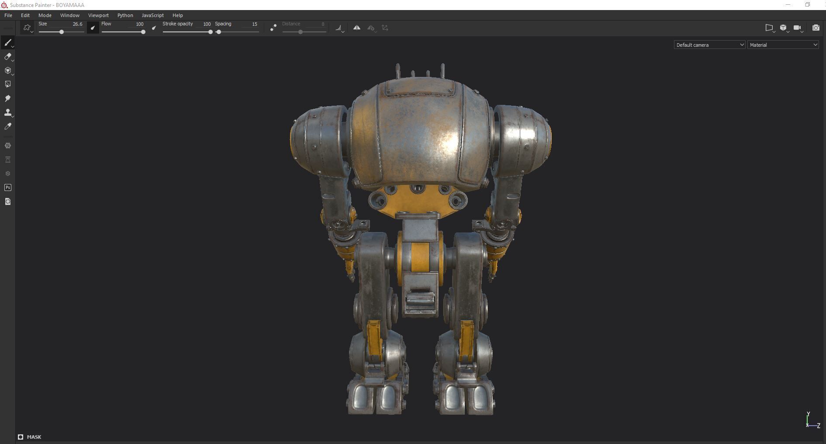Restore down the Substance Painter window
Screen dimensions: 826x444
[x=808, y=5]
